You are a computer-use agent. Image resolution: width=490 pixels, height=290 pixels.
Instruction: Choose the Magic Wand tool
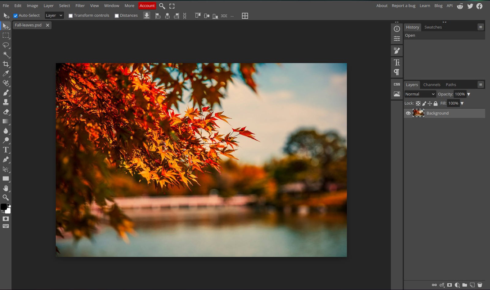pyautogui.click(x=6, y=54)
